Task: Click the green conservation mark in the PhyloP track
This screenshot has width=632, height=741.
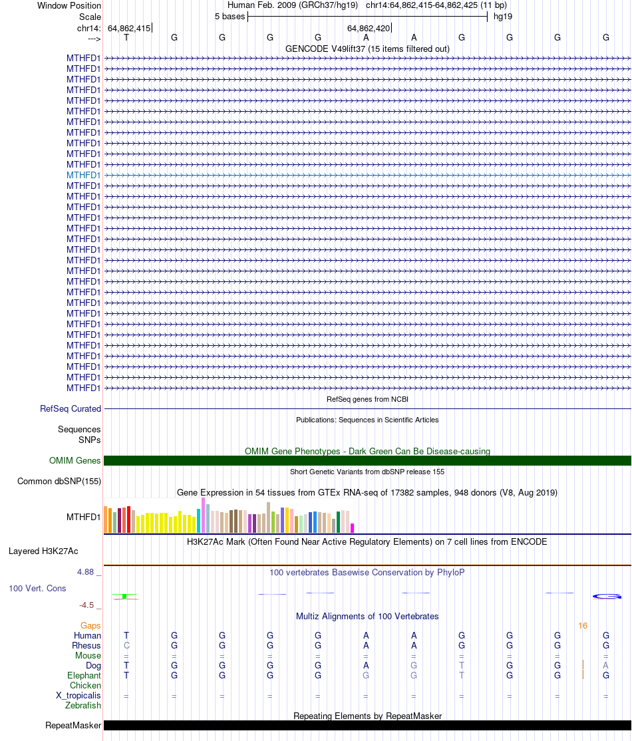Action: (x=125, y=597)
